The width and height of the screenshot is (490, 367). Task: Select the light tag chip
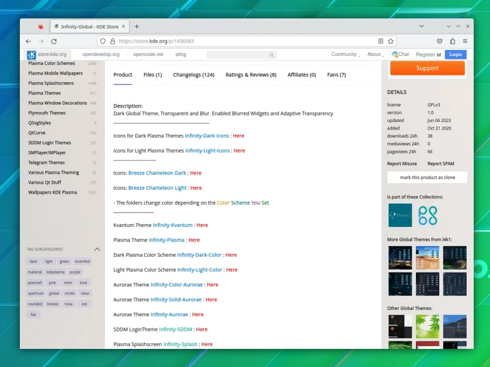pos(49,261)
